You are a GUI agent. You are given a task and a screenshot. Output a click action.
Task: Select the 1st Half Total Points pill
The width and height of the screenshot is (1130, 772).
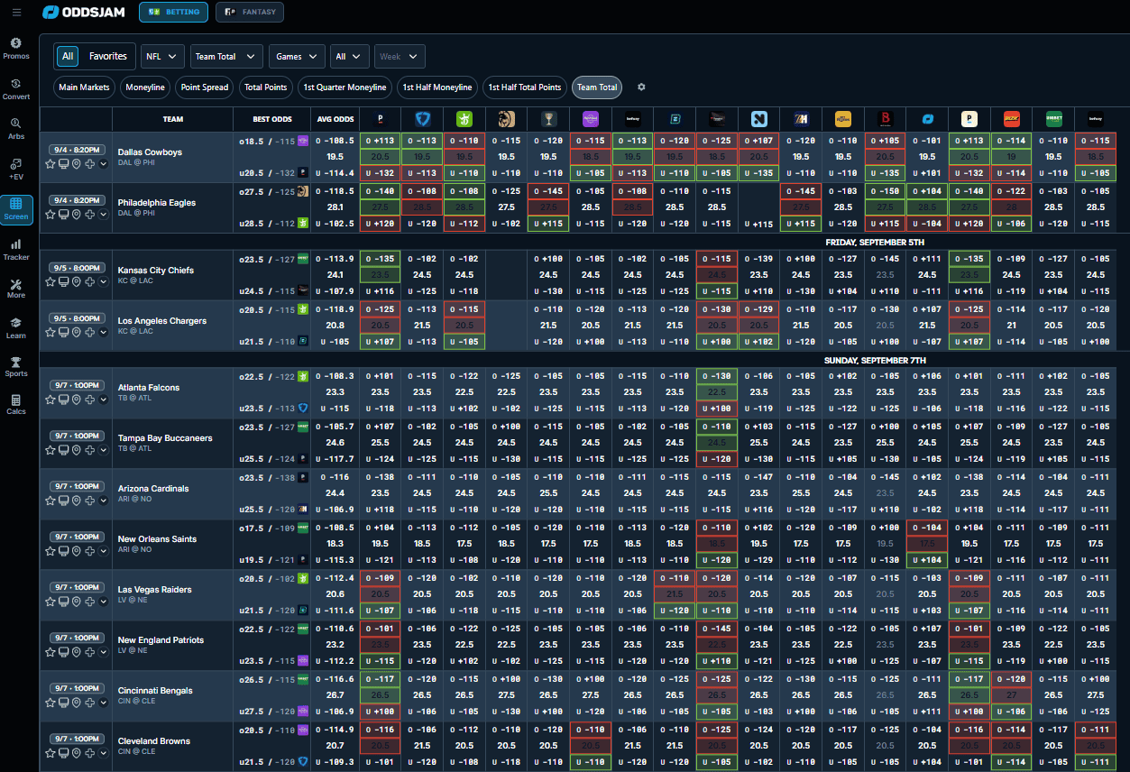click(x=525, y=87)
